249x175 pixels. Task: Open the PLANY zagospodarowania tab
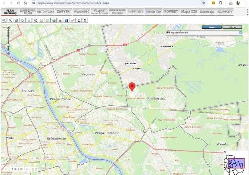(100, 12)
